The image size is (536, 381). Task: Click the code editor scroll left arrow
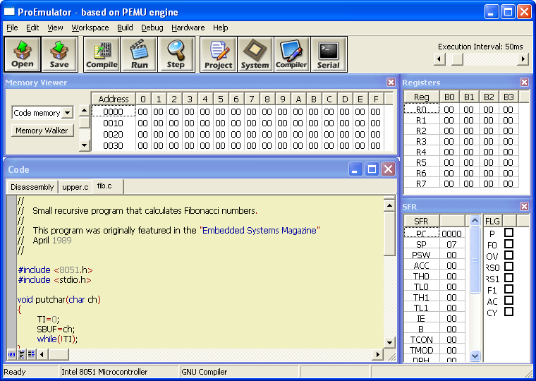42,354
